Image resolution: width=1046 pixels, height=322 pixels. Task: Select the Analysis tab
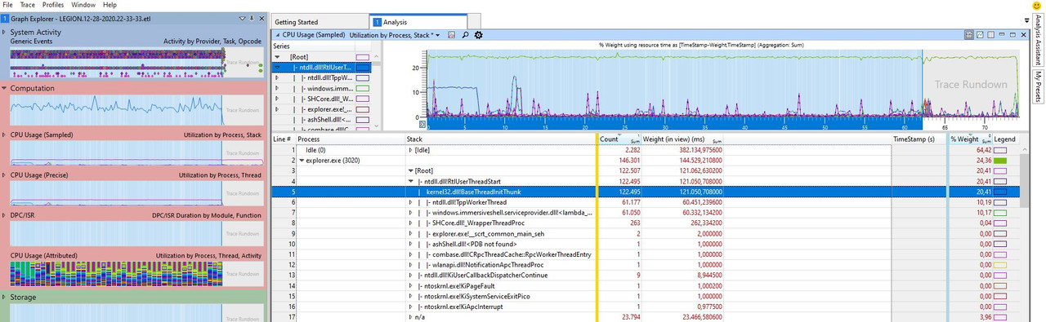coord(418,22)
